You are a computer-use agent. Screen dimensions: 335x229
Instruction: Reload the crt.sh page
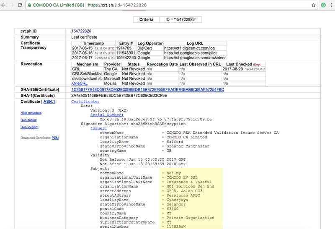(20, 5)
